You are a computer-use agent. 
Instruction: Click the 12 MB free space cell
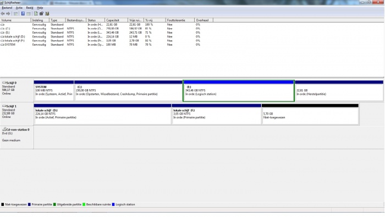pyautogui.click(x=133, y=36)
